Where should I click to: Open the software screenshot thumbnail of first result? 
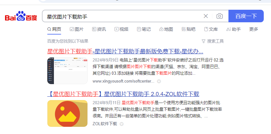[x=67, y=71]
